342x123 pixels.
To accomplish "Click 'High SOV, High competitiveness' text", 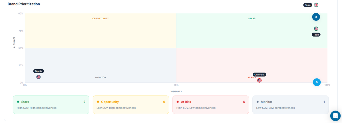I will click(x=37, y=108).
